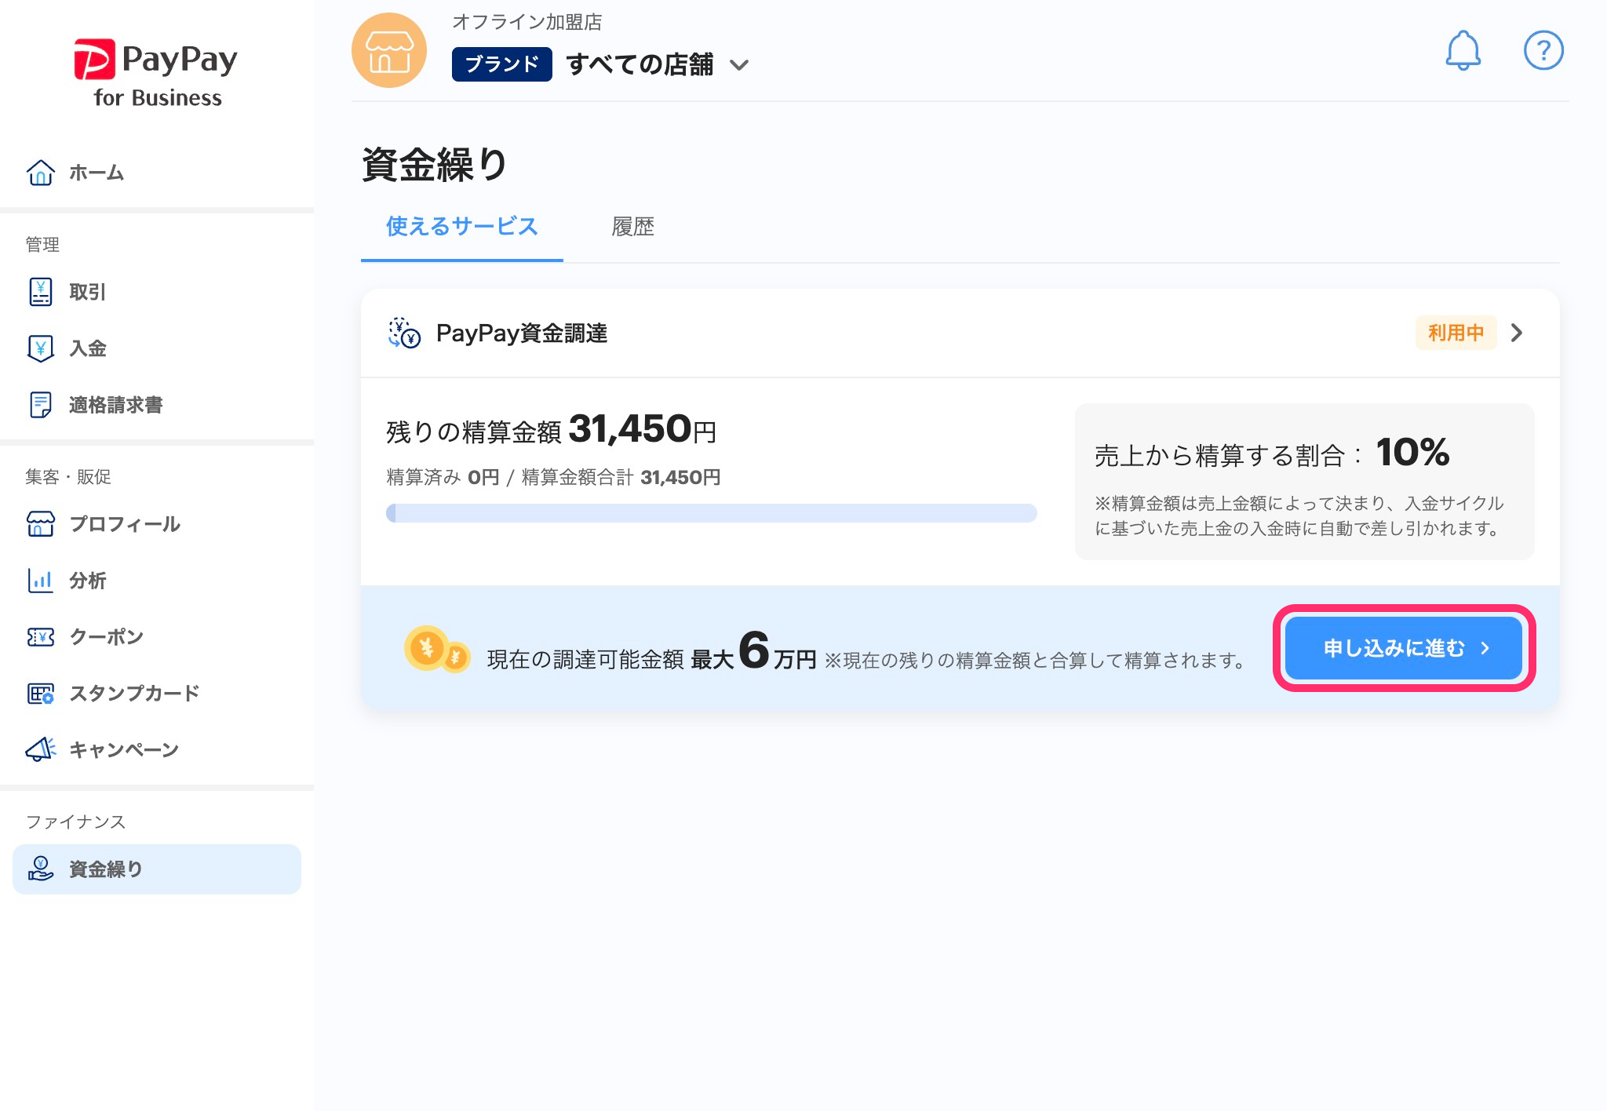Click the PayPay資金調達 yen cycle icon

point(405,333)
